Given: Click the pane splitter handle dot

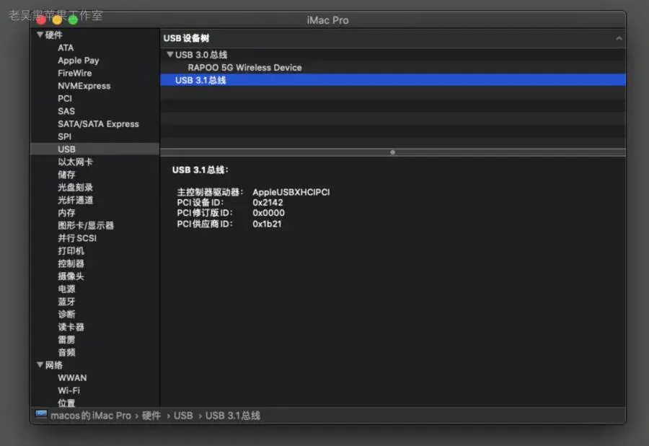Looking at the screenshot, I should tap(392, 152).
